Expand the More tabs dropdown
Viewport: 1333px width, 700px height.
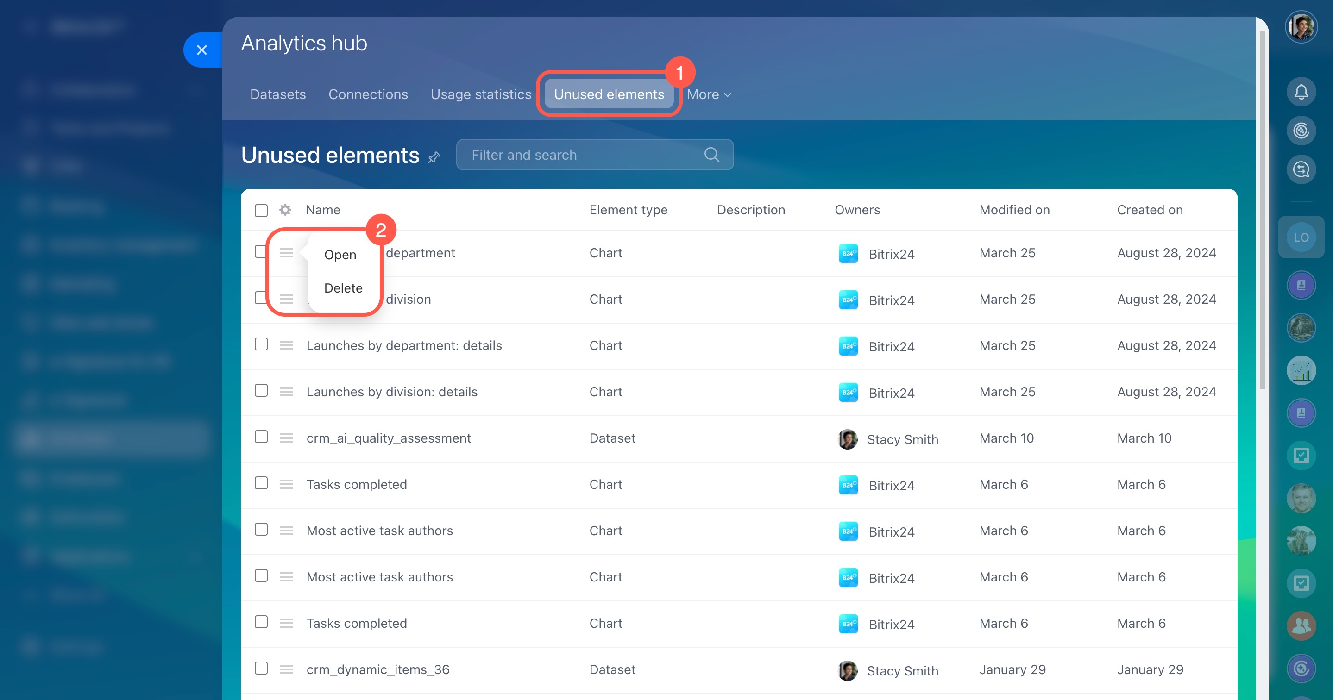tap(708, 94)
